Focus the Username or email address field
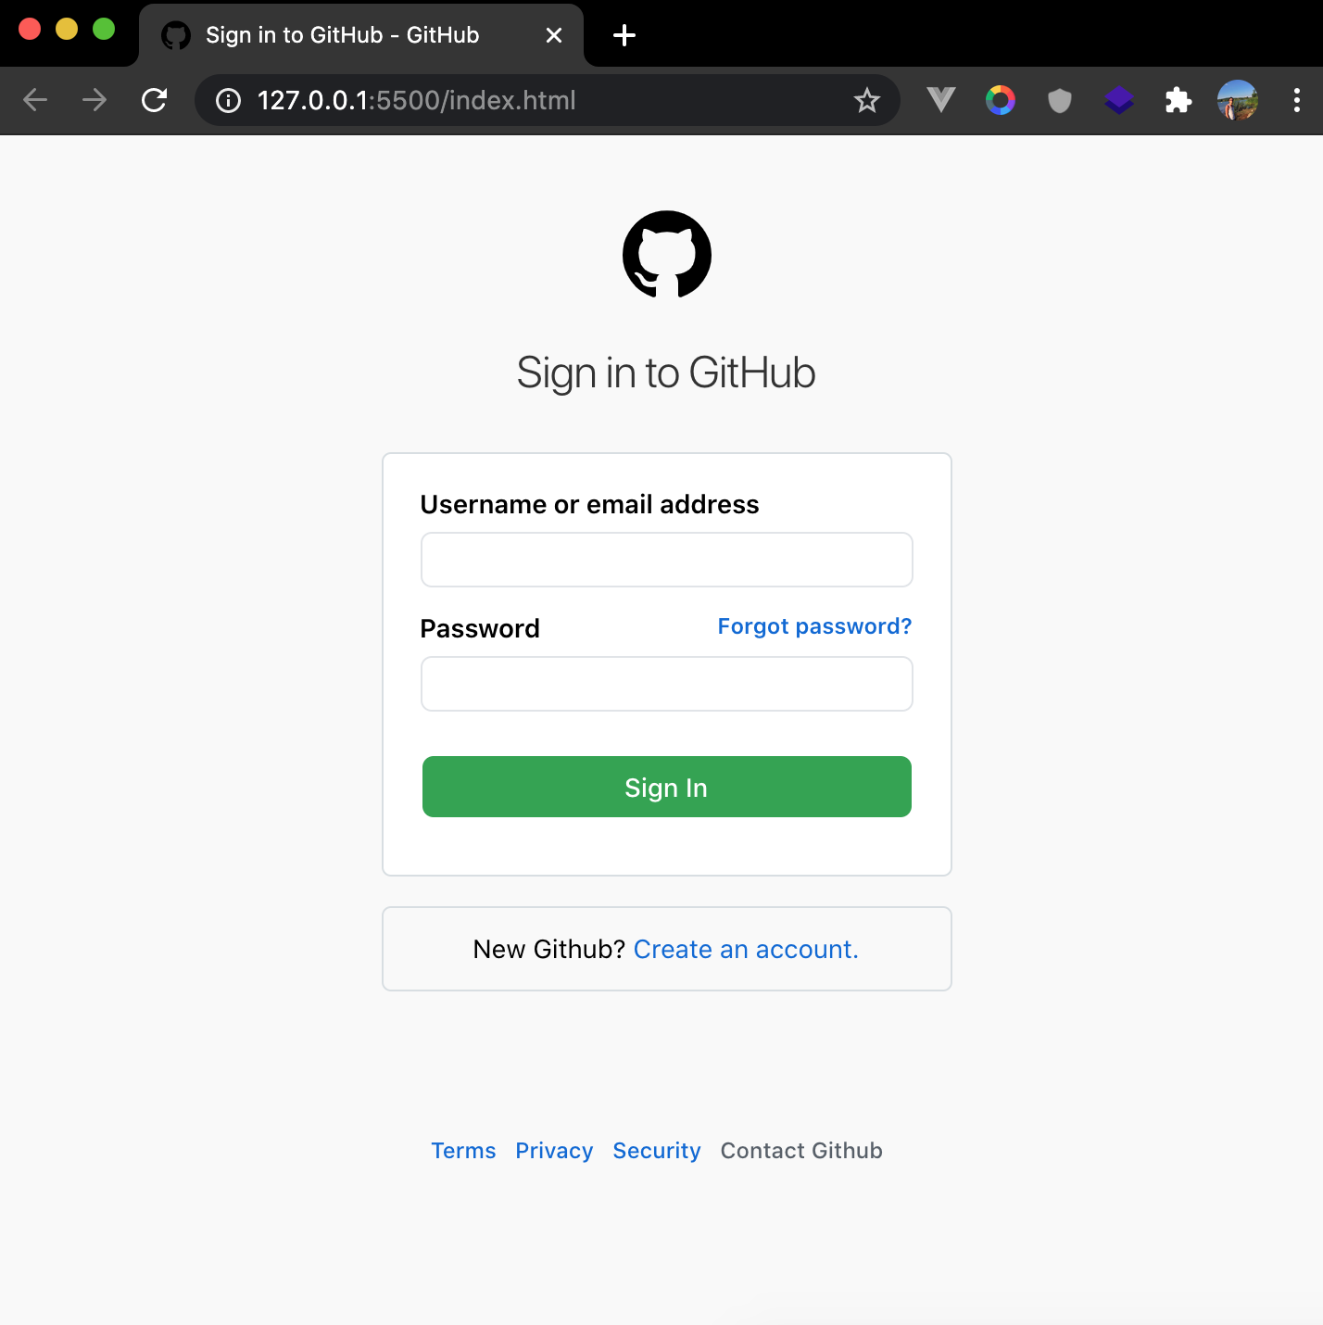This screenshot has width=1323, height=1325. click(666, 560)
